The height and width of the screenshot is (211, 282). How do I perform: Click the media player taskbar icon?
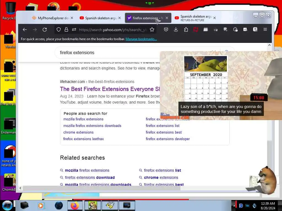click(41, 206)
